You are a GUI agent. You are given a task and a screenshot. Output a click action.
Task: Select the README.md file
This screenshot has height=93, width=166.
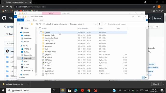click(x=49, y=71)
